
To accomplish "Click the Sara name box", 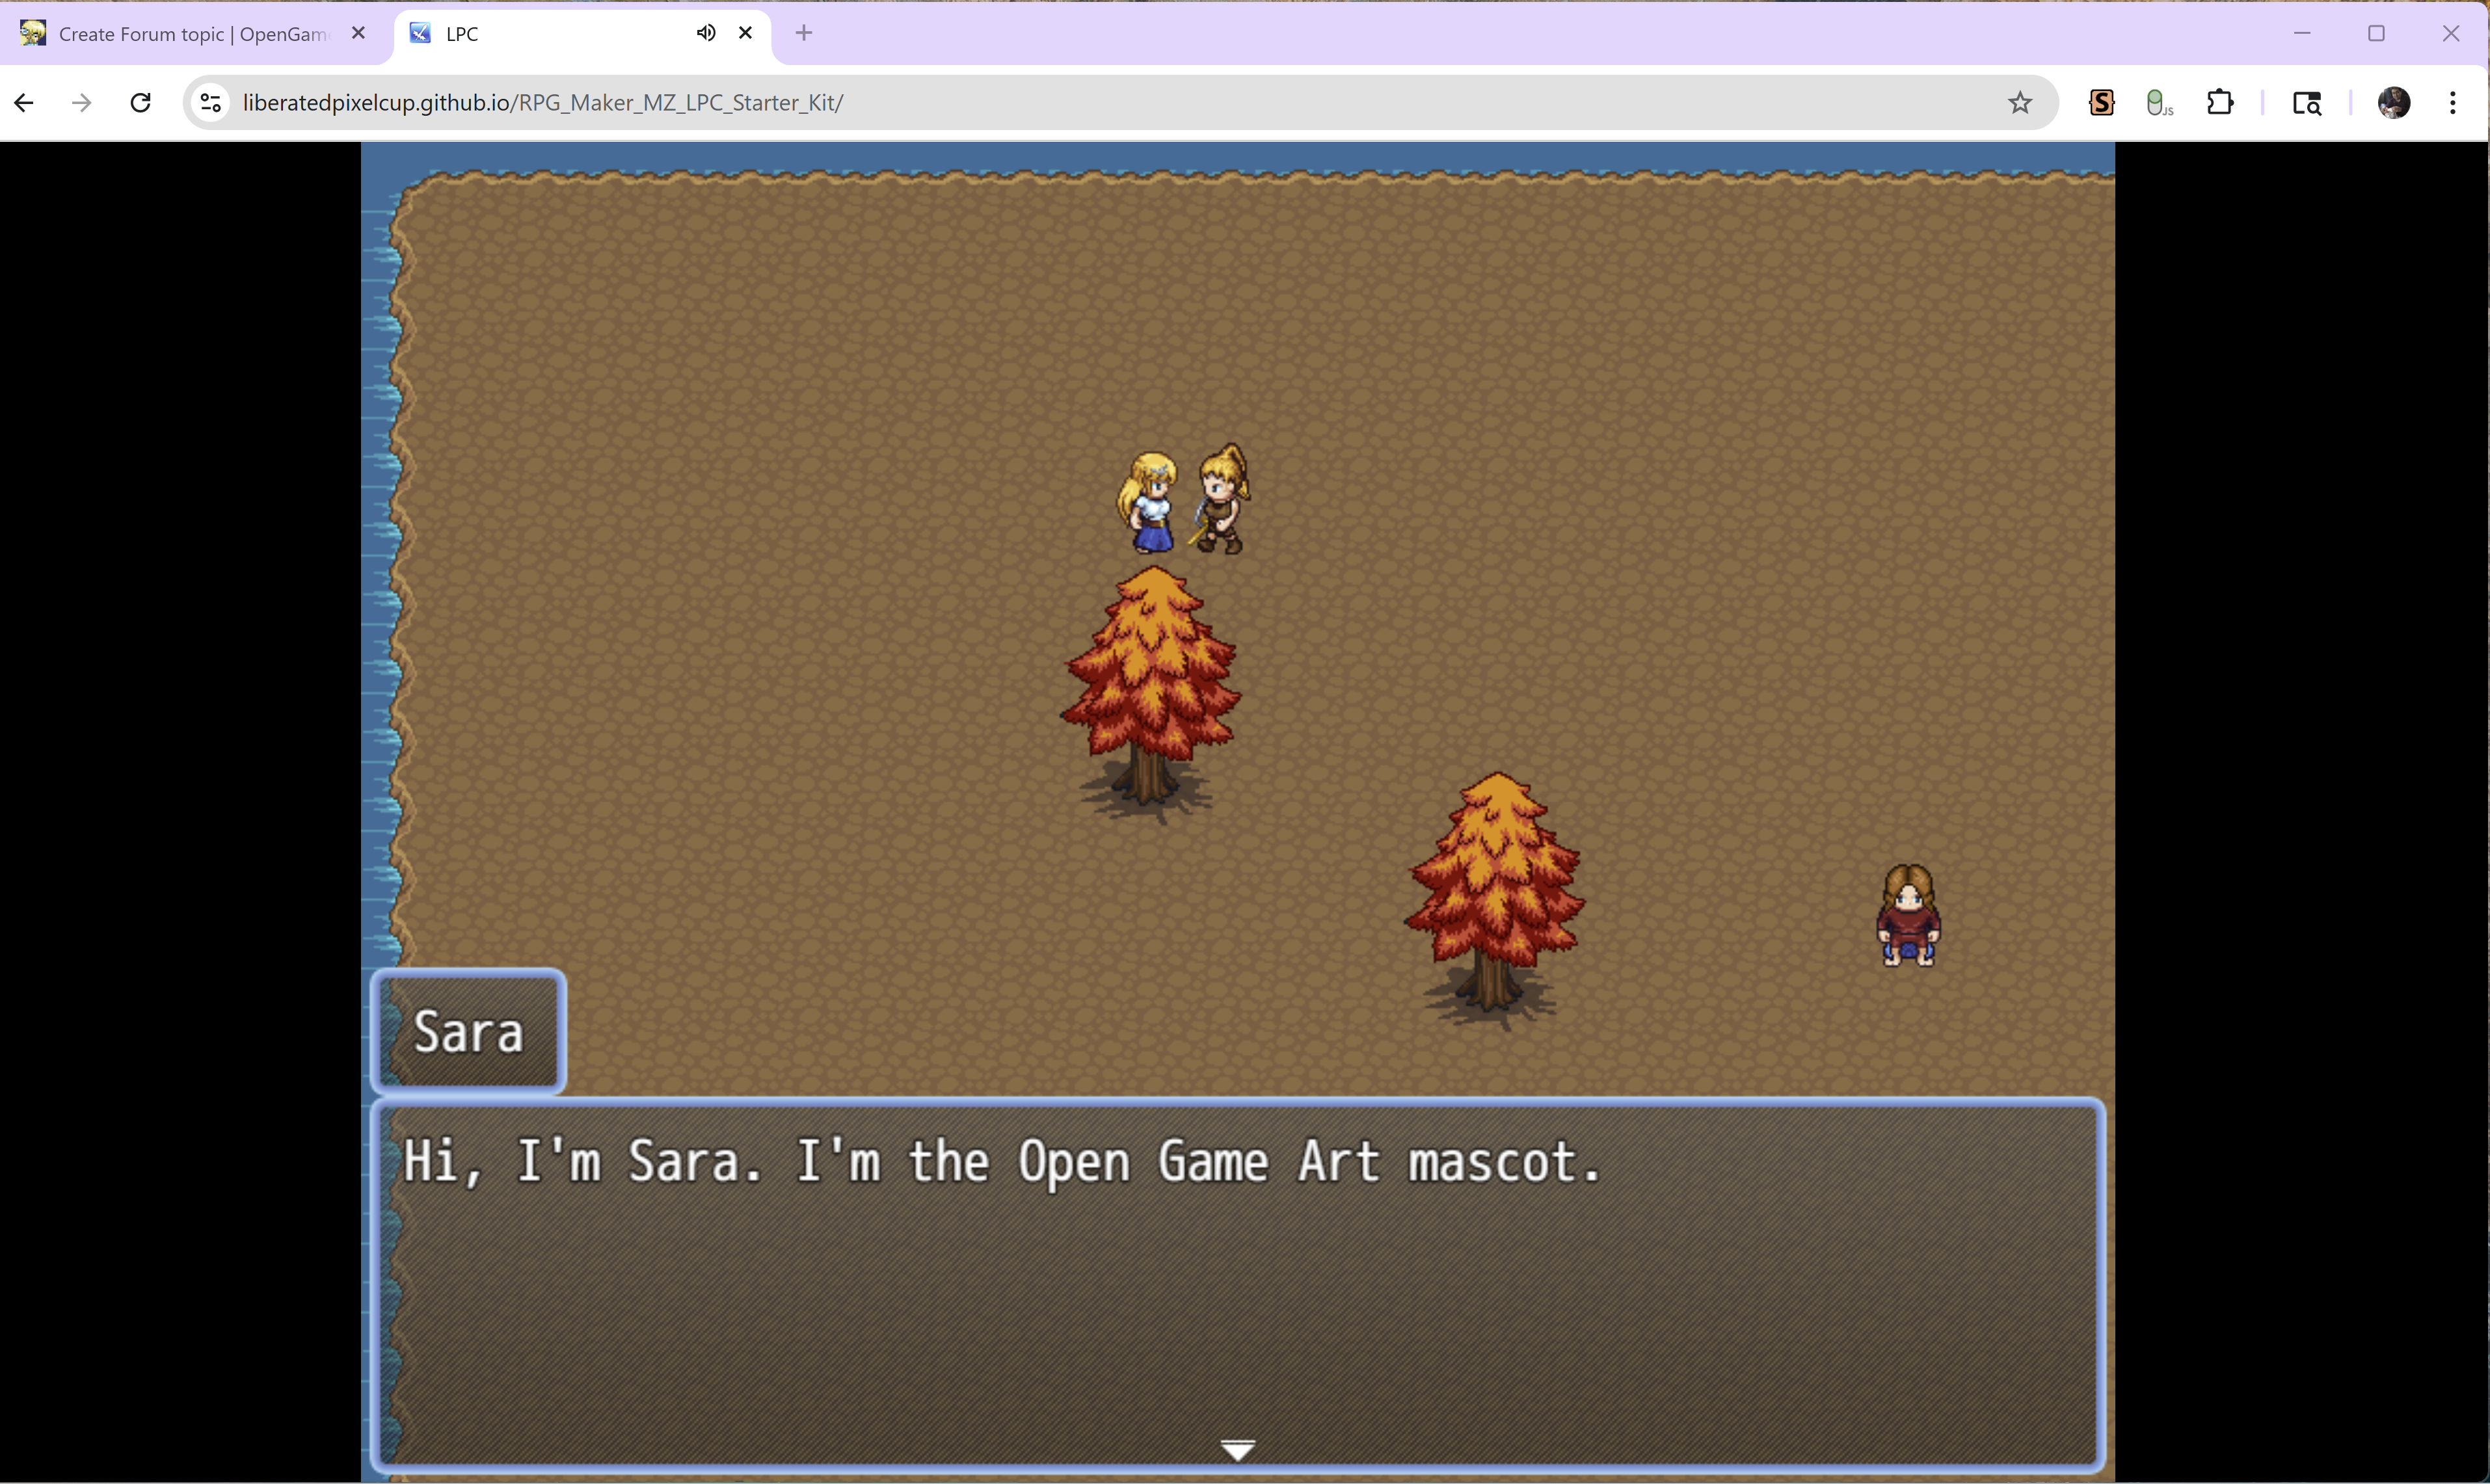I will pos(468,1031).
